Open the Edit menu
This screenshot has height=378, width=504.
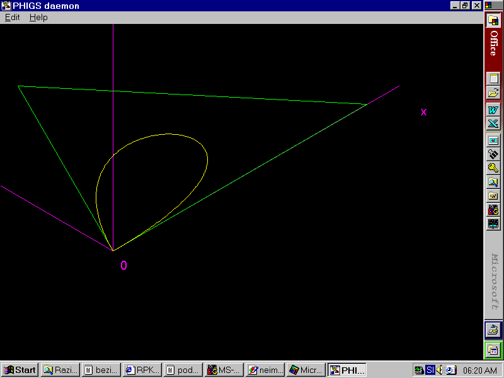[13, 18]
